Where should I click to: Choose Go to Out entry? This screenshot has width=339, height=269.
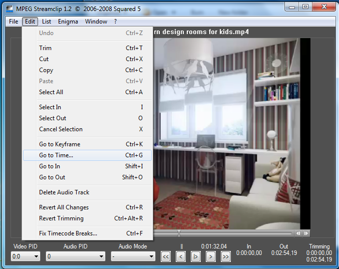(87, 177)
